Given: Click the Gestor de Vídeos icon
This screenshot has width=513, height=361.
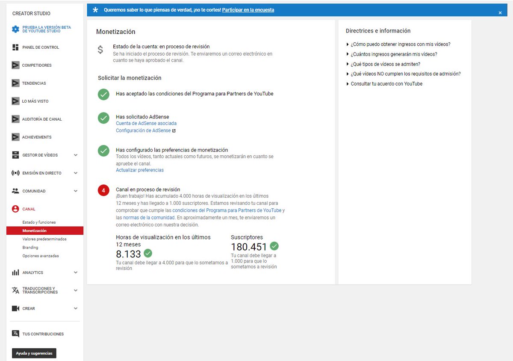Looking at the screenshot, I should (15, 155).
